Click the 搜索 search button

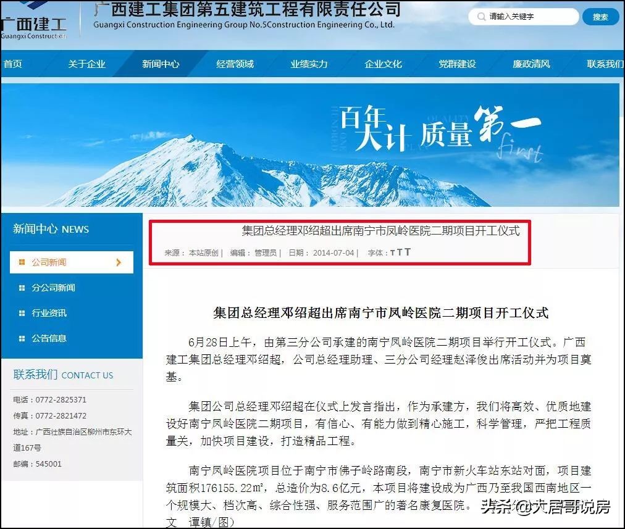coord(600,17)
